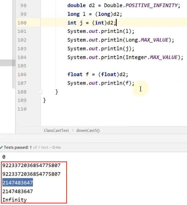The image size is (187, 205).
Task: Place cursor on float keyword at line 106
Action: click(75, 75)
